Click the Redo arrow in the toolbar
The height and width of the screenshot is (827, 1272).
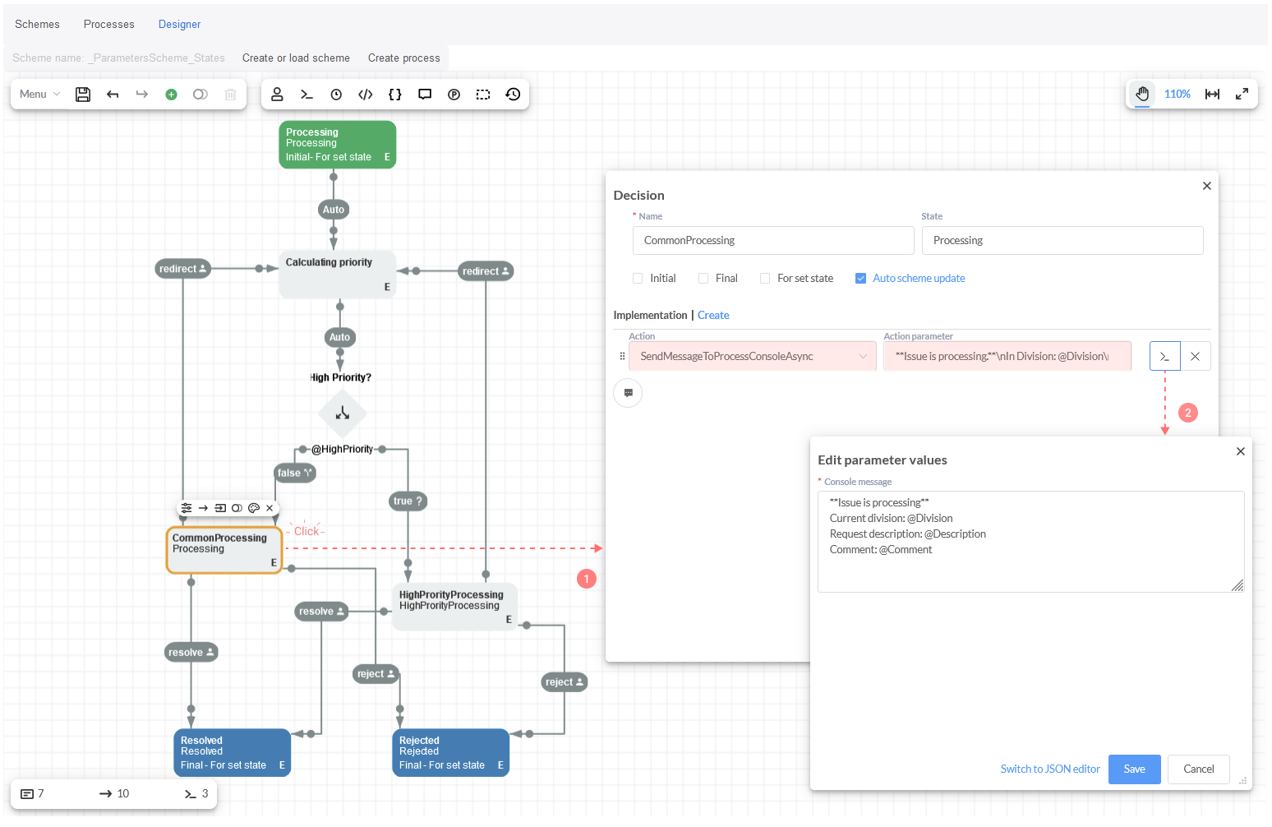click(x=142, y=95)
